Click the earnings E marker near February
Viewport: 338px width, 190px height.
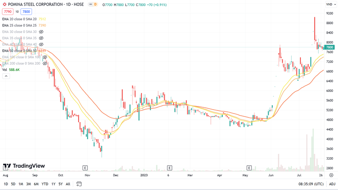pyautogui.click(x=170, y=168)
